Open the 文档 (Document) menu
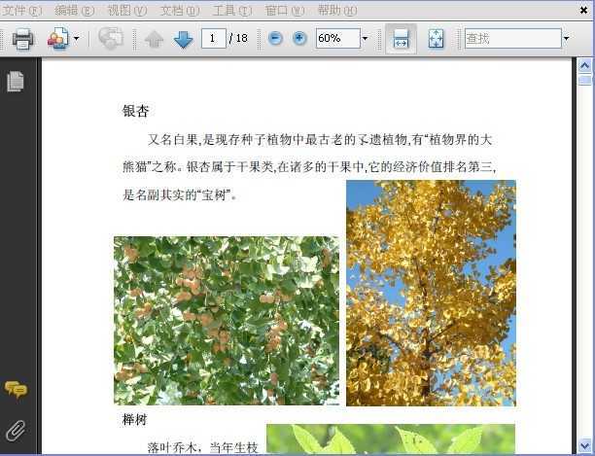The height and width of the screenshot is (456, 595). point(180,11)
